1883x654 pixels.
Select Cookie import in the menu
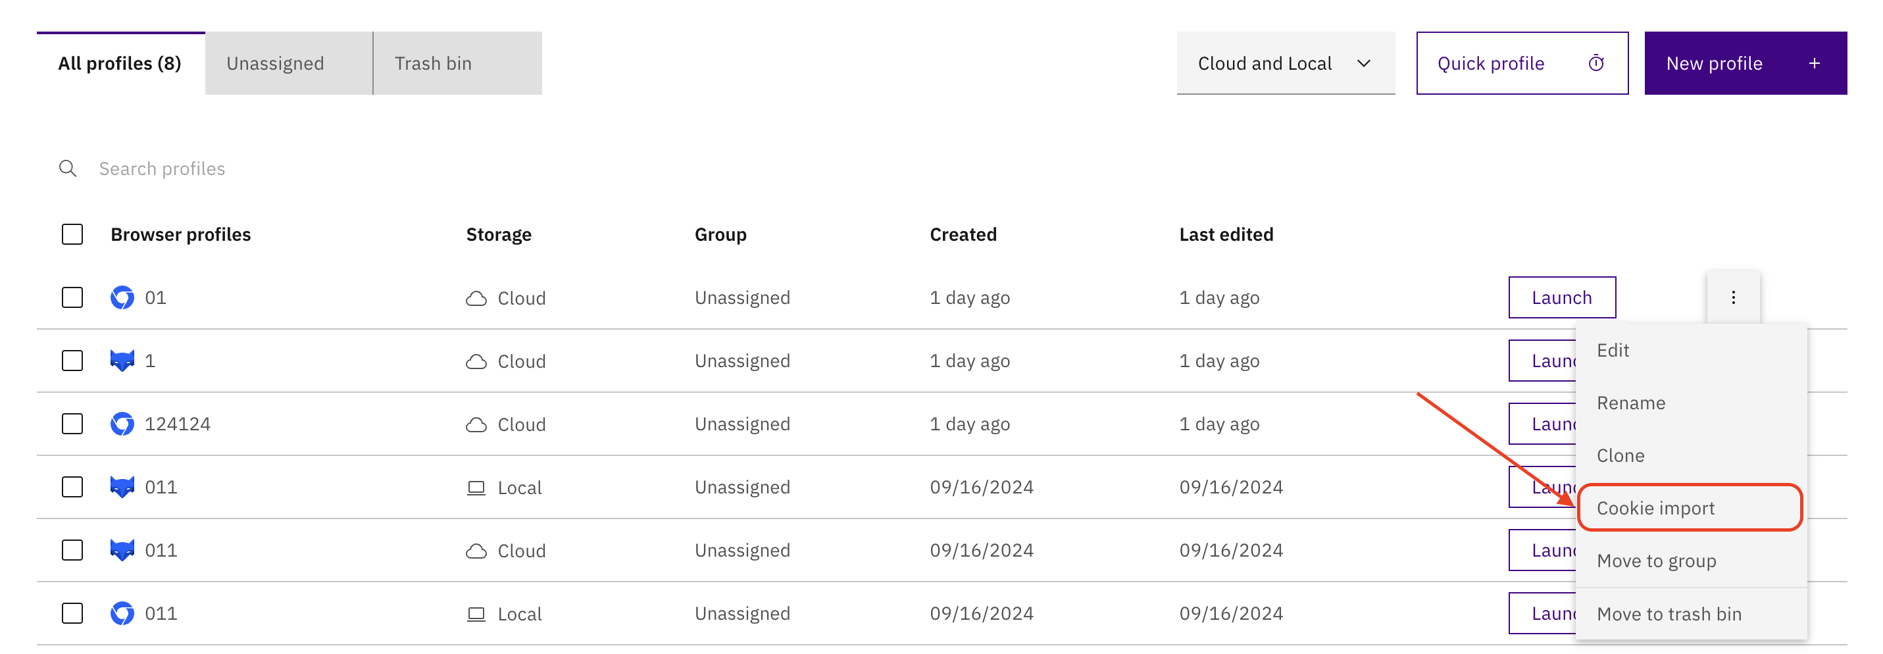(x=1691, y=508)
